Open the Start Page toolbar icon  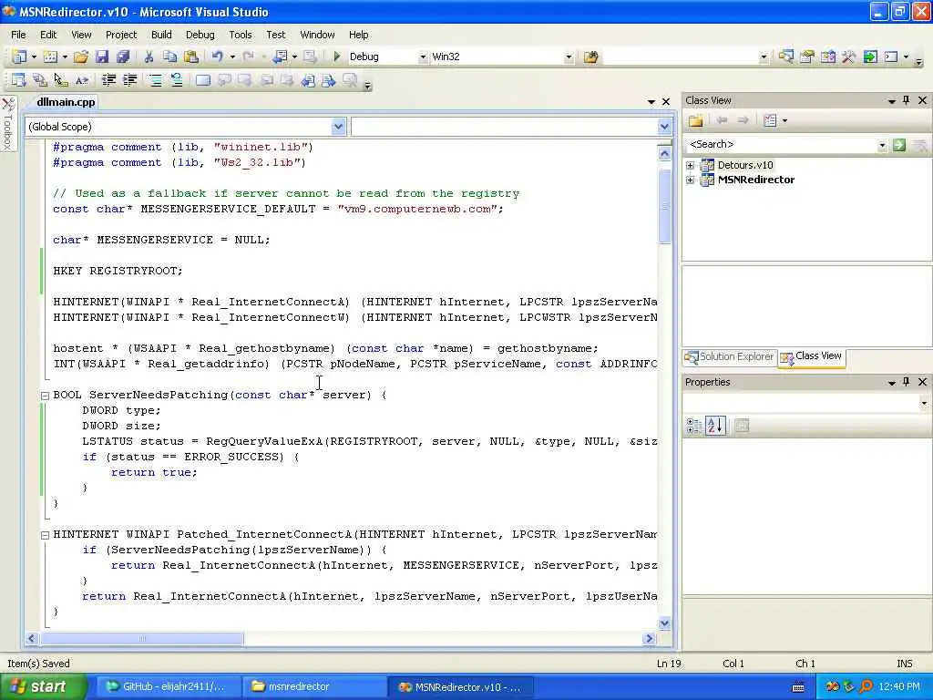(870, 57)
